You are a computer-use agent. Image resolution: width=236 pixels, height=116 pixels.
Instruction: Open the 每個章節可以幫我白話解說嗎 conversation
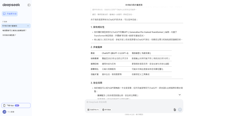click(x=16, y=30)
